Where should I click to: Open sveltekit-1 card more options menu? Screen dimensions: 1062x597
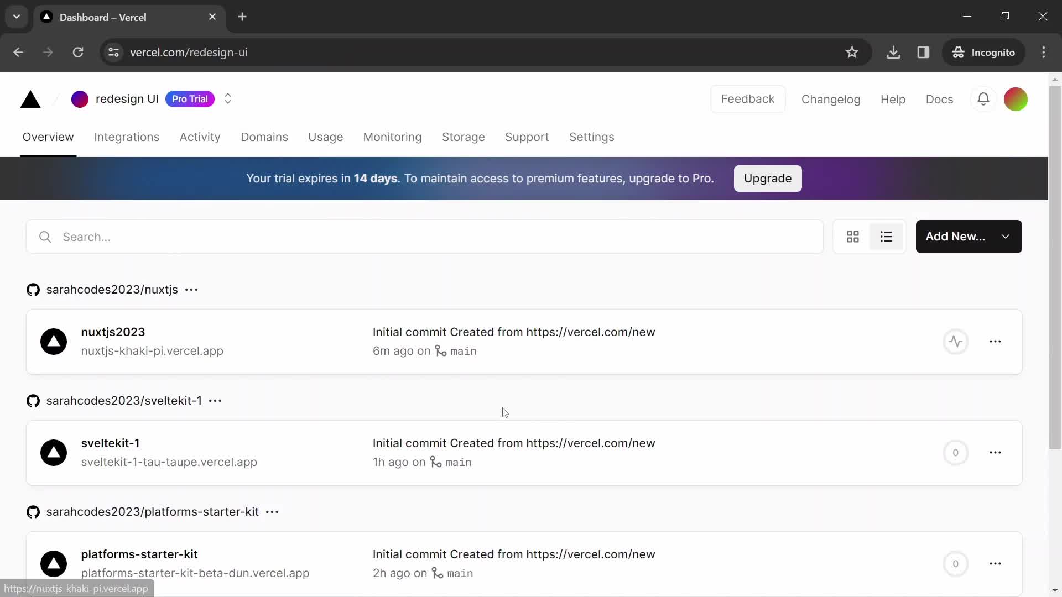[x=995, y=453]
